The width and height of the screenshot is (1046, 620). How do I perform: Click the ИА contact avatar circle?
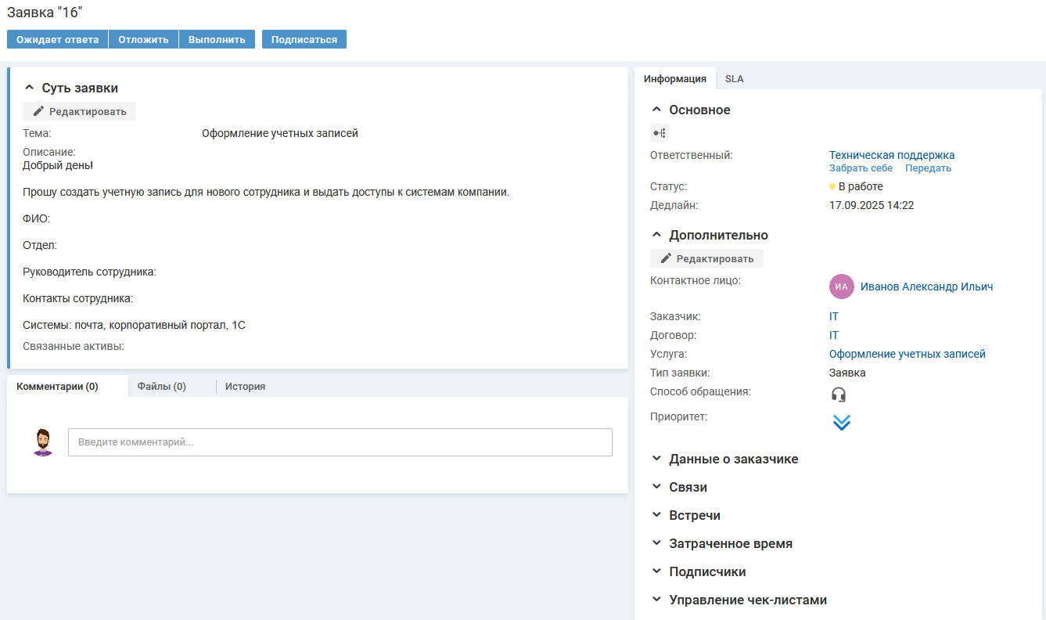pos(842,287)
